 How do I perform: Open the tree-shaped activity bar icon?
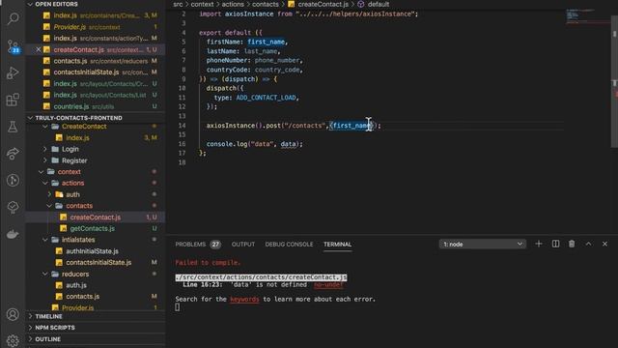pos(13,207)
